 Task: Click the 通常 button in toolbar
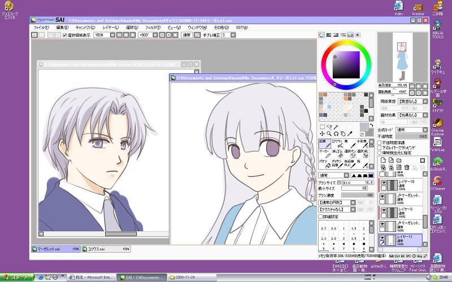[187, 35]
